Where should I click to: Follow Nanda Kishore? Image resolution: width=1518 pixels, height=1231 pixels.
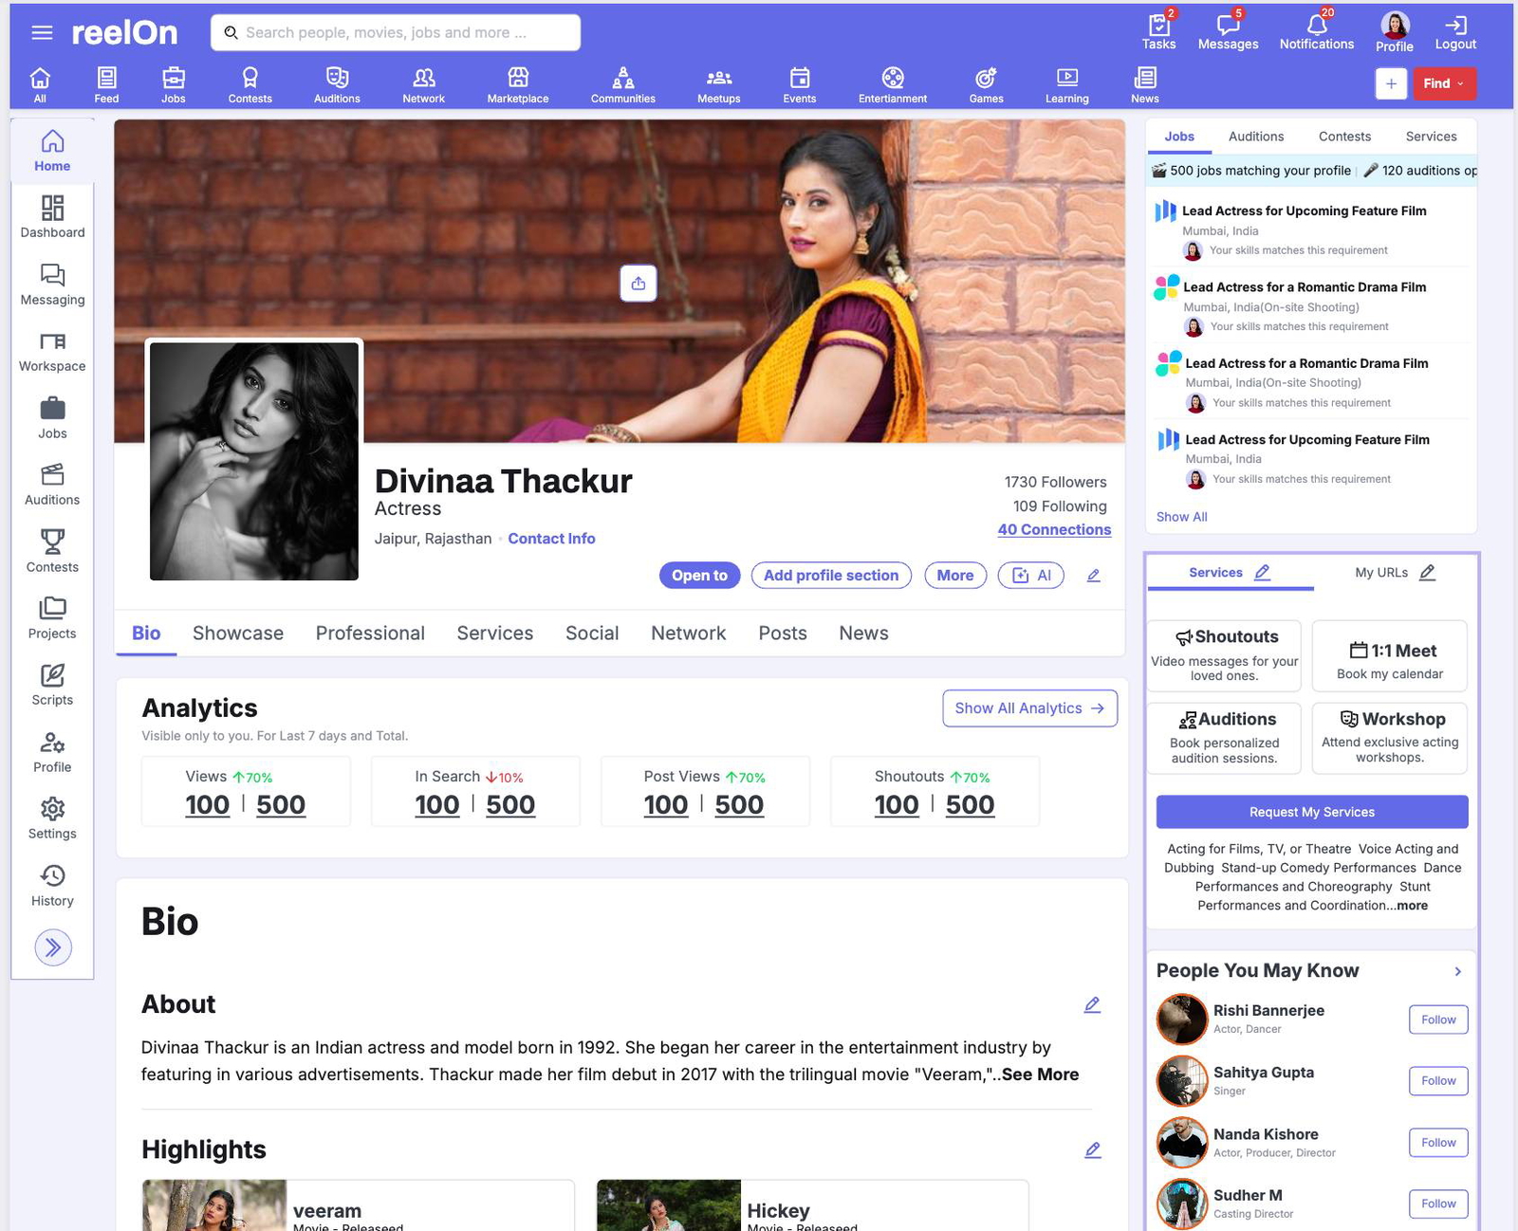click(1438, 1143)
